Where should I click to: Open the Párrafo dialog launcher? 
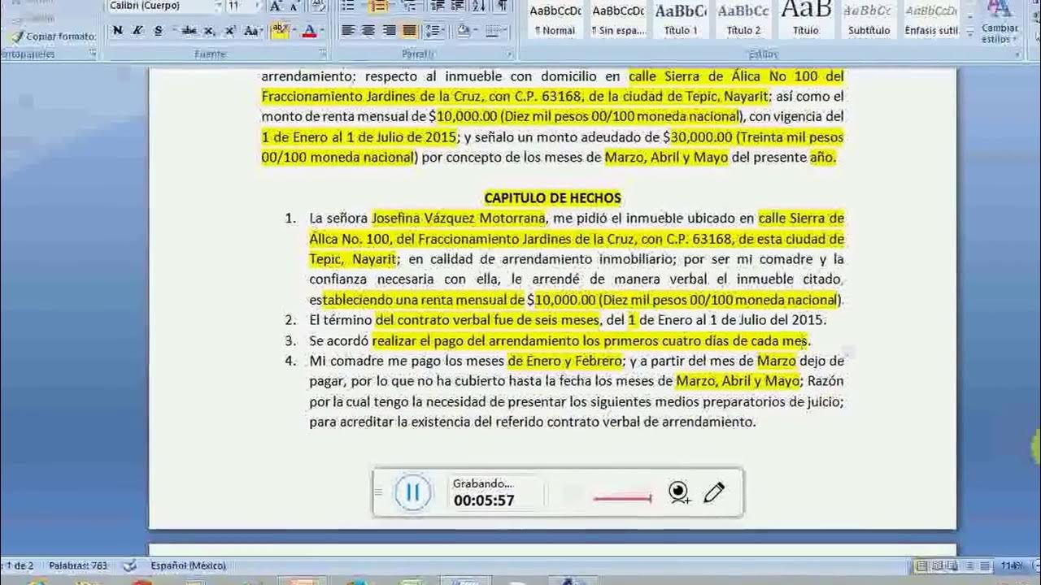tap(510, 54)
